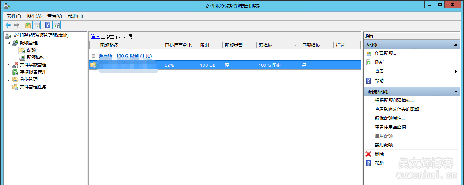Select the 存储报告管理 tree node
464x185 pixels.
pos(33,72)
